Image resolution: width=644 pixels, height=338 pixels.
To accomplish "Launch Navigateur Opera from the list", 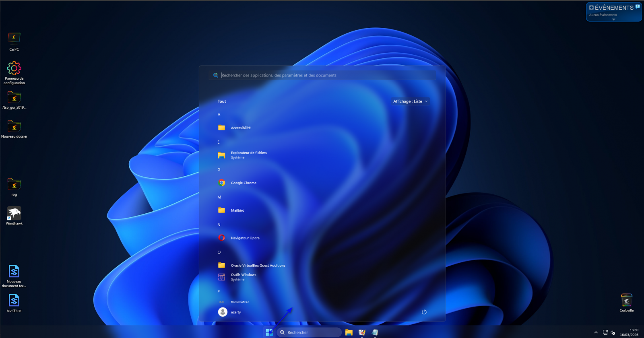I will tap(245, 238).
